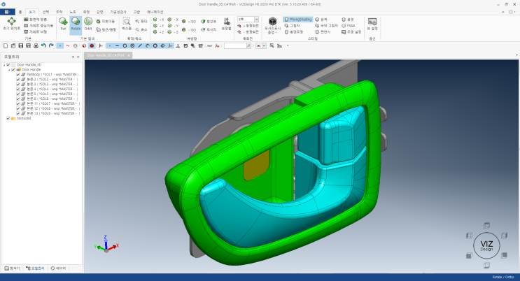The image size is (520, 281).
Task: Open toolbar overflow options arrow
Action: [x=288, y=45]
